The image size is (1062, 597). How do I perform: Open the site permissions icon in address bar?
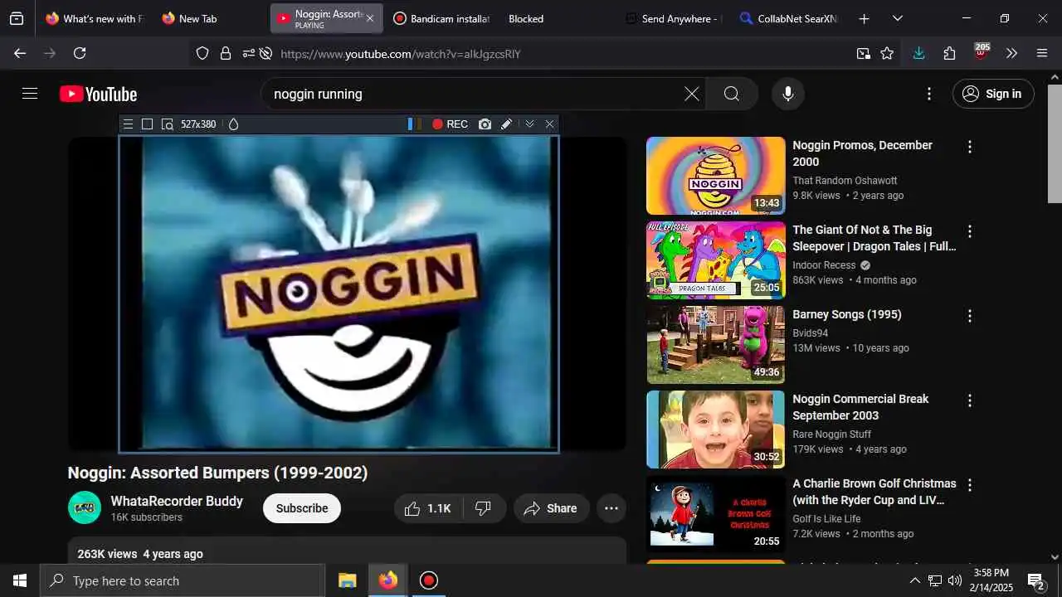click(248, 54)
